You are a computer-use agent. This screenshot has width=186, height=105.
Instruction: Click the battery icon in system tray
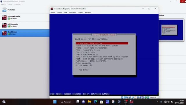pyautogui.click(x=172, y=102)
